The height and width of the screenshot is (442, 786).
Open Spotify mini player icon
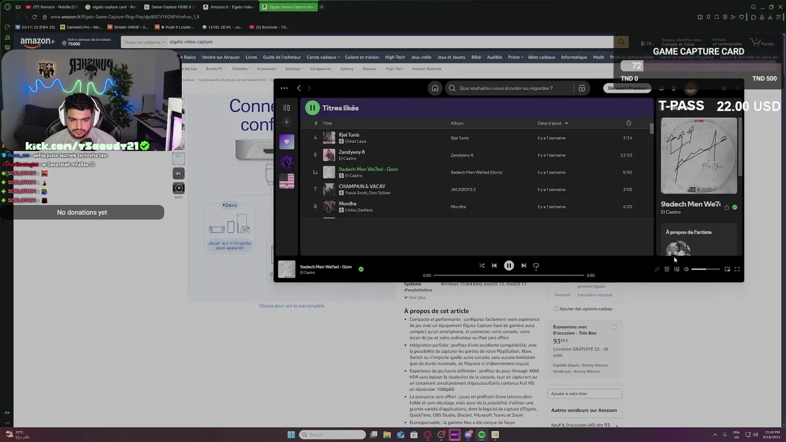click(727, 269)
